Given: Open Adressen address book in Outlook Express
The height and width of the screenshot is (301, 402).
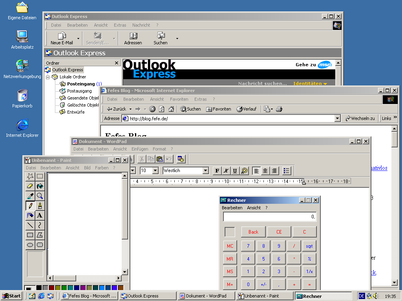Looking at the screenshot, I should pos(133,38).
